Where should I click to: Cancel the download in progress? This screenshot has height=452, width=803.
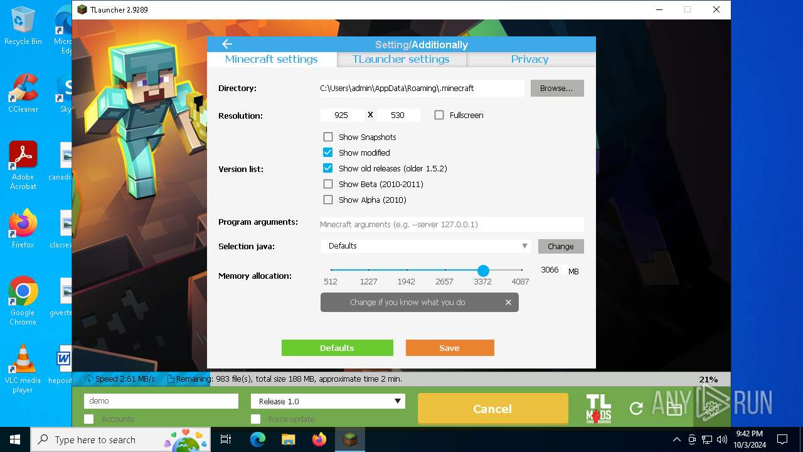(492, 409)
